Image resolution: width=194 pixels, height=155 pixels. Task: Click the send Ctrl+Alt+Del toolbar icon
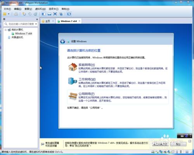pos(16,14)
